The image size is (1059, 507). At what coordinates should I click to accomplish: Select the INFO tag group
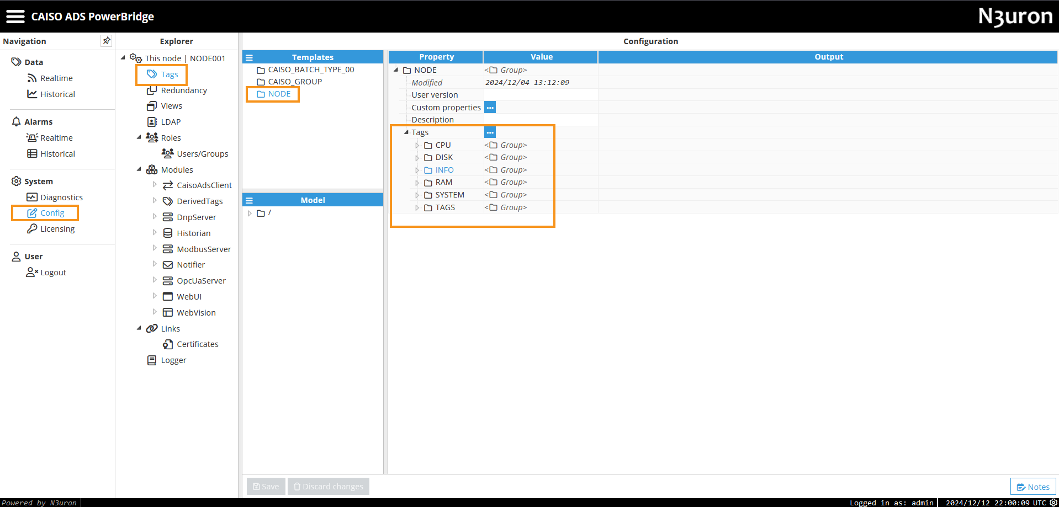tap(439, 170)
